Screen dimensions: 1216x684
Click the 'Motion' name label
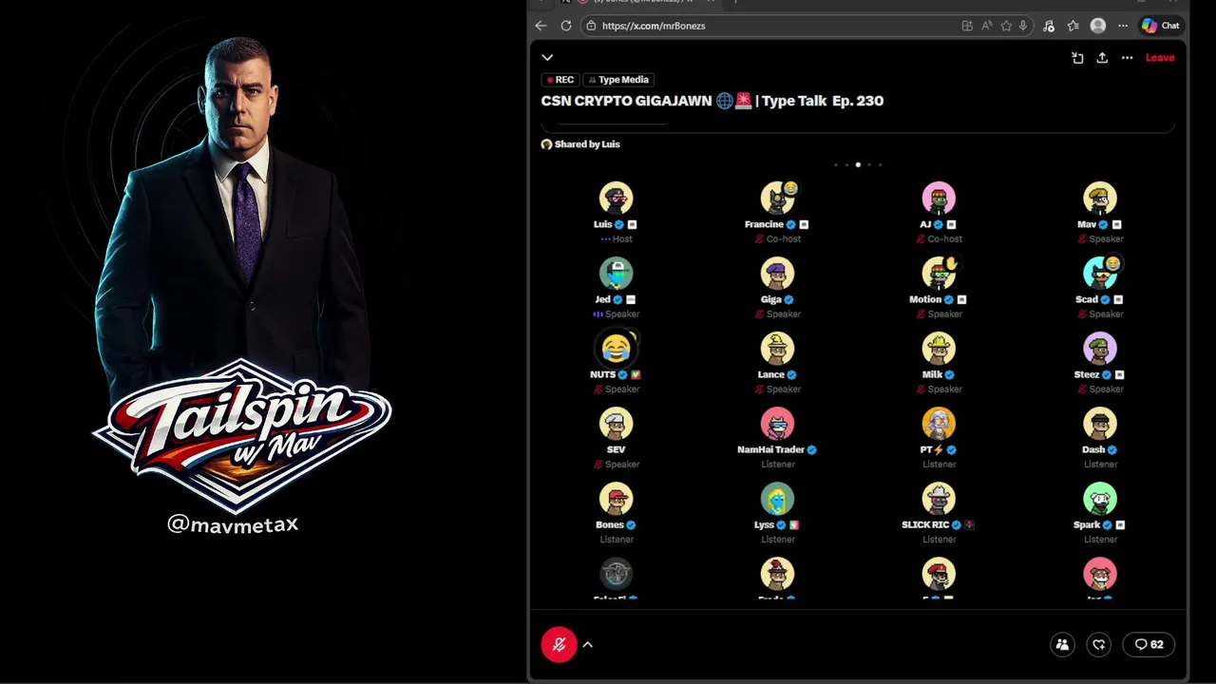click(925, 299)
